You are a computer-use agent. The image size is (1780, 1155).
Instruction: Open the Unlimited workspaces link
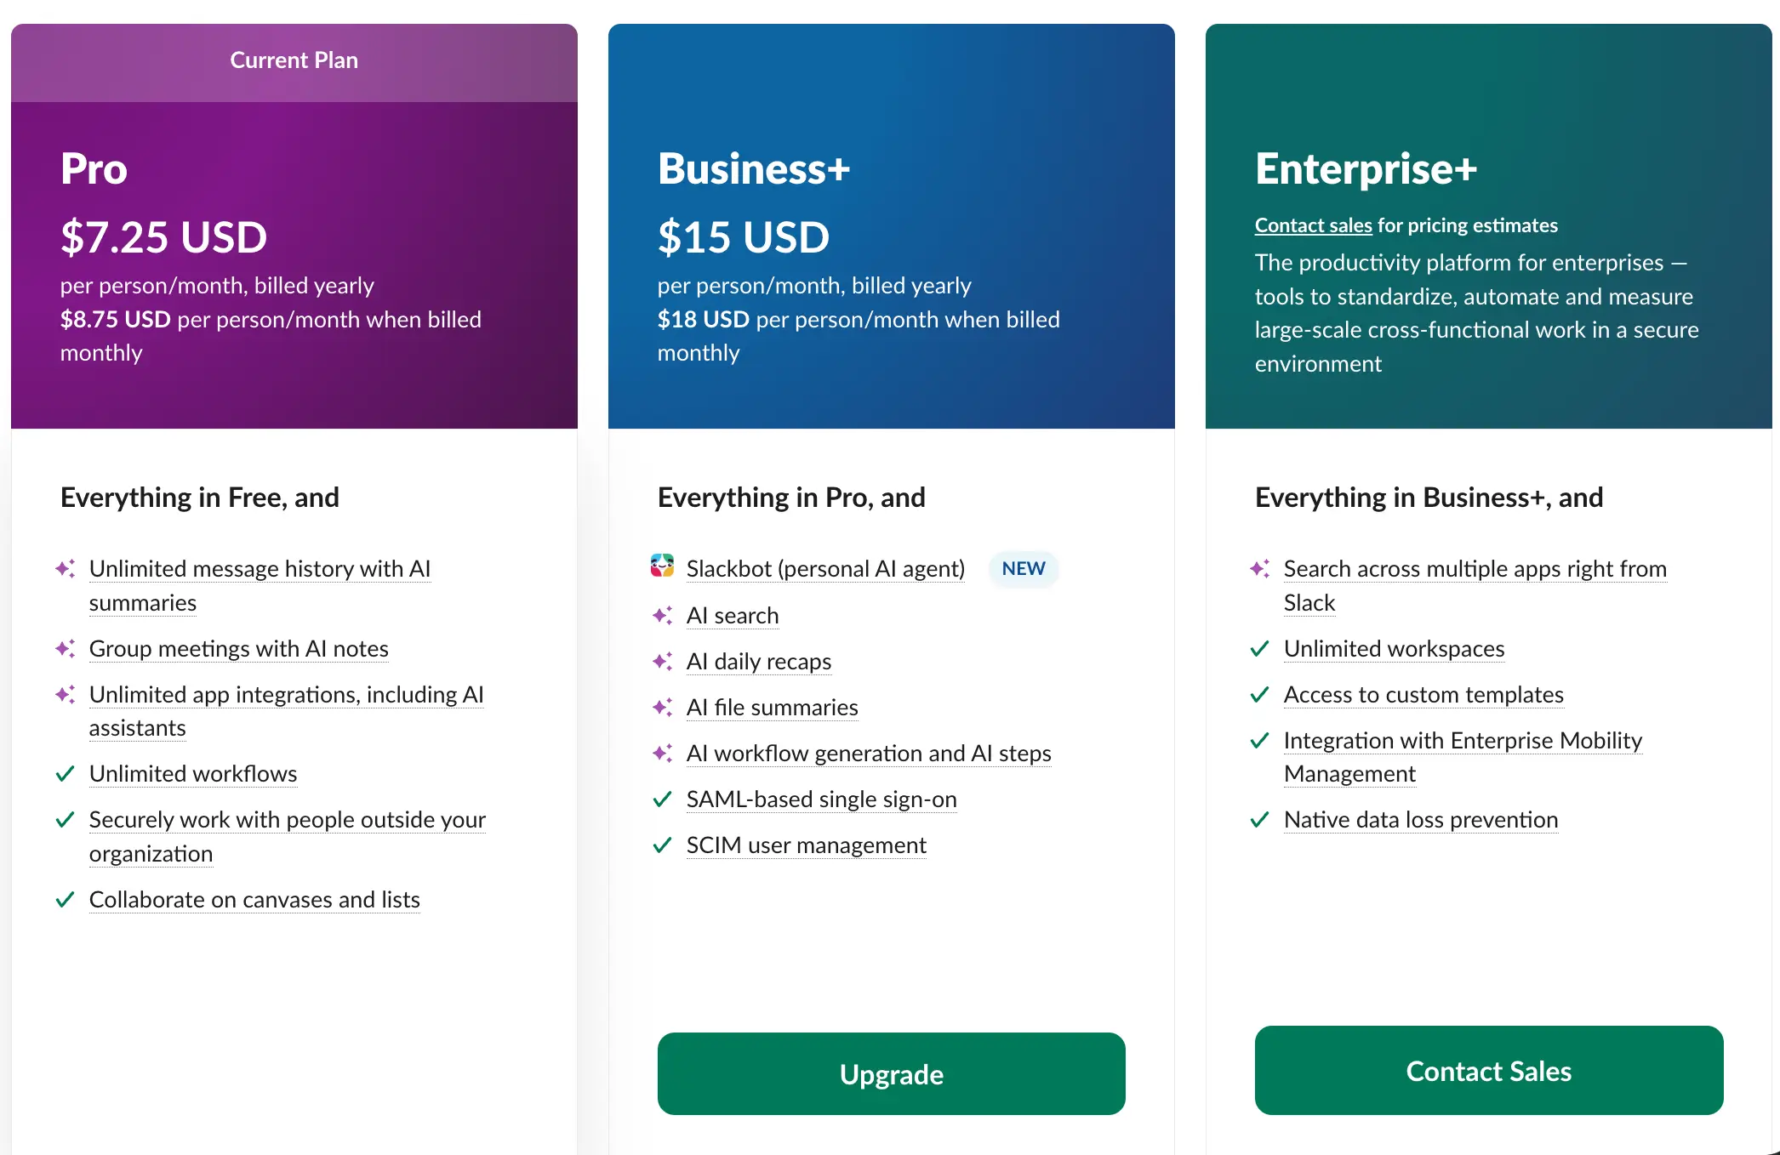1393,648
